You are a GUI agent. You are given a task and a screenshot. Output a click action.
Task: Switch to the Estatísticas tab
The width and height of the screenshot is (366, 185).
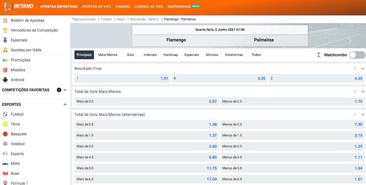[x=234, y=55]
